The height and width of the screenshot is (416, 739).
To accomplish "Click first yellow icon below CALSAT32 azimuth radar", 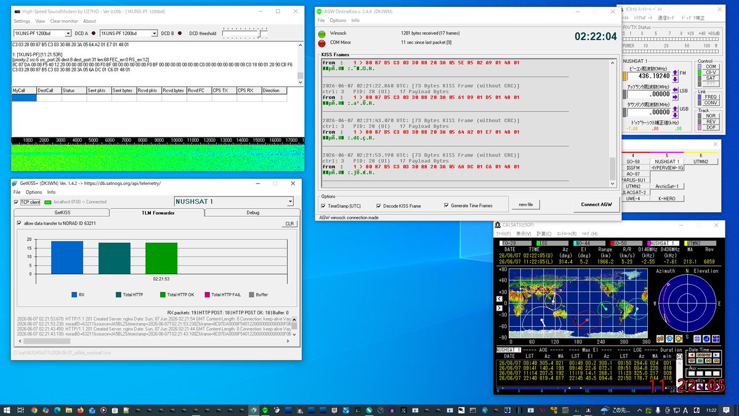I will coord(660,338).
